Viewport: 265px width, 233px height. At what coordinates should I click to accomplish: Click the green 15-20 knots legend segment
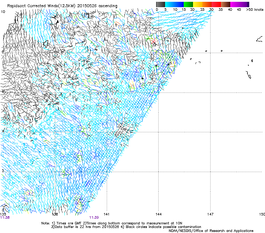[x=188, y=4]
